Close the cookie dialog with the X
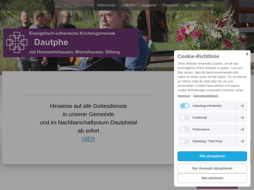Viewport: 254px width, 190px height. pyautogui.click(x=247, y=54)
